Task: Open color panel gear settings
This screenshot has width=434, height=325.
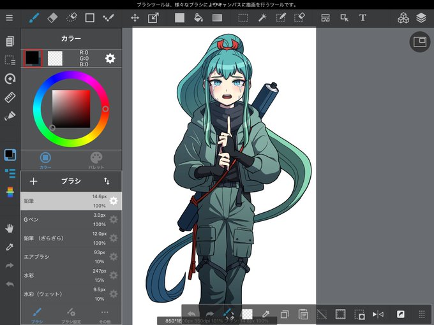Action: click(110, 59)
